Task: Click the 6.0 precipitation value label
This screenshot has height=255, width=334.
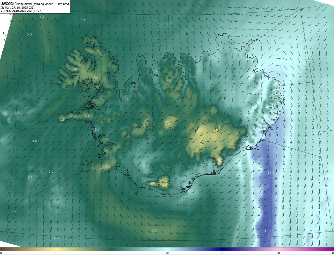Action: pos(97,130)
